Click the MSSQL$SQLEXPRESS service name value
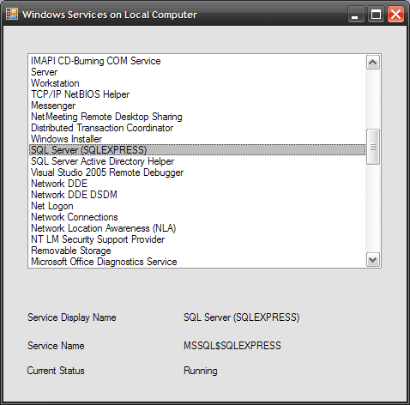Screen dimensions: 410x405 (x=232, y=346)
